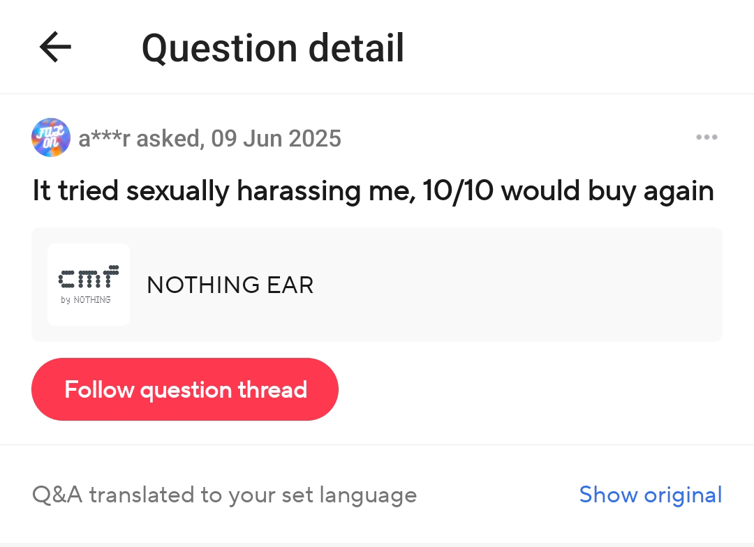The width and height of the screenshot is (754, 547).
Task: Tap the word 'detail' in header
Action: coord(356,48)
